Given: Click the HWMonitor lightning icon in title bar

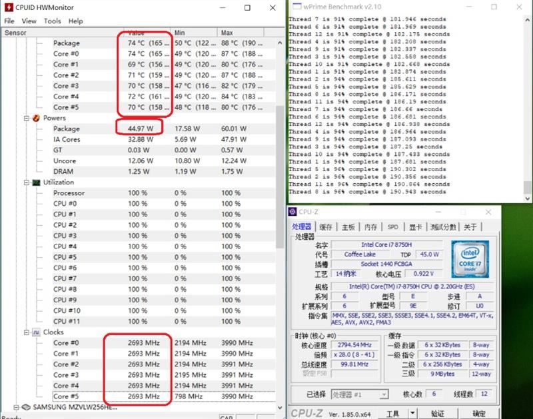Looking at the screenshot, I should (8, 7).
